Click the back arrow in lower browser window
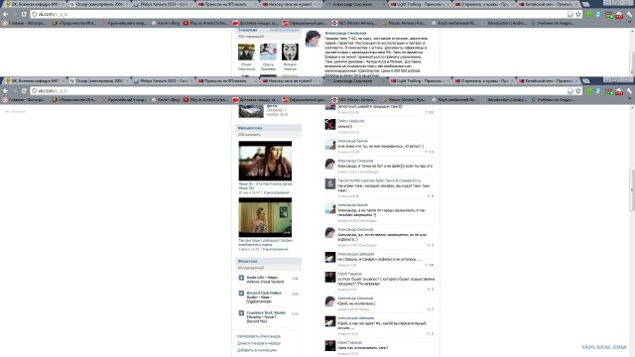Screen dimensions: 635x357 pyautogui.click(x=5, y=91)
